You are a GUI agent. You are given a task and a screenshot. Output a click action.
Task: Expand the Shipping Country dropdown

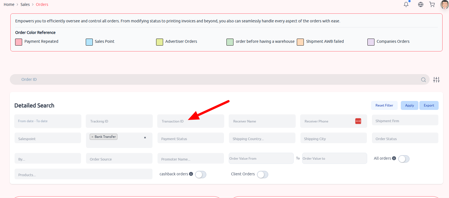(x=262, y=138)
